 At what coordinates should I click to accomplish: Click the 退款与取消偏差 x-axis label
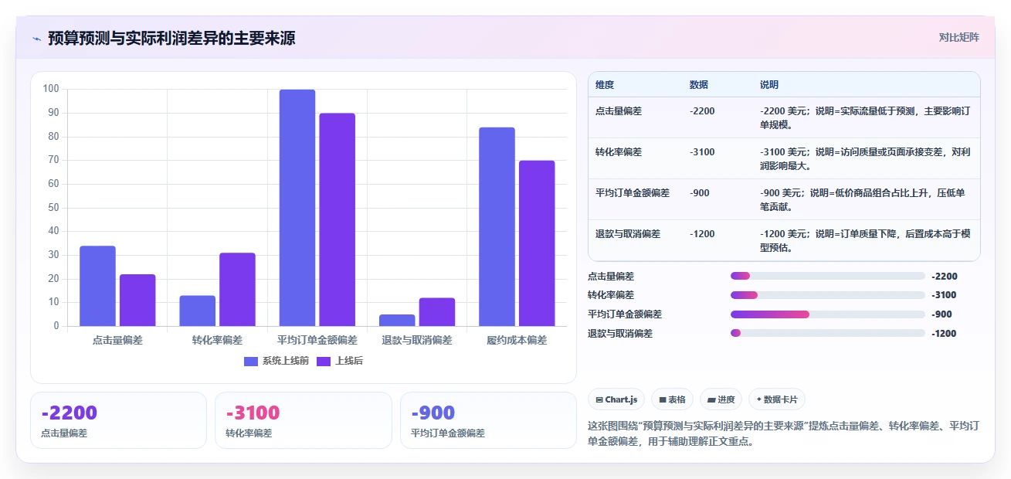pos(417,340)
